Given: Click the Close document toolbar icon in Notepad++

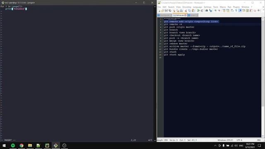Looking at the screenshot, I should 174,11.
